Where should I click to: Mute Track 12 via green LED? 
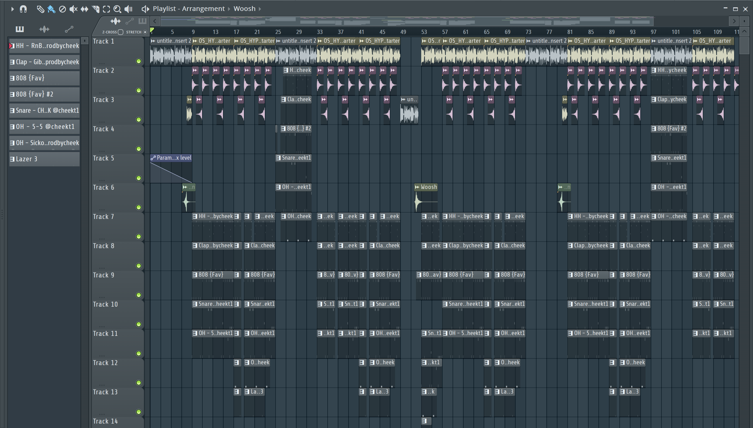point(138,383)
